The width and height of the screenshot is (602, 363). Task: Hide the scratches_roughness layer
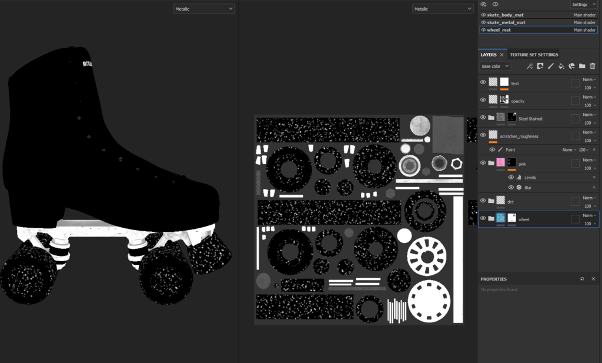point(483,135)
